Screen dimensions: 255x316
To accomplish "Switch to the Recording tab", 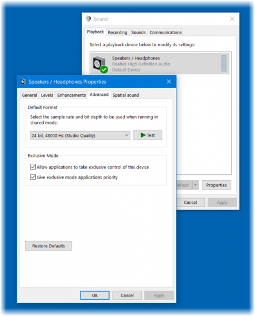I will pyautogui.click(x=117, y=32).
